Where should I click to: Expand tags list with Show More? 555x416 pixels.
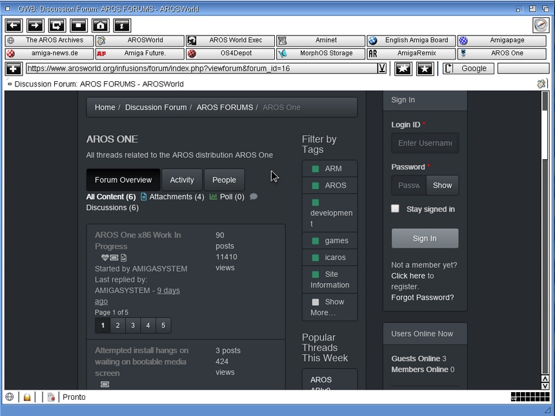click(329, 307)
